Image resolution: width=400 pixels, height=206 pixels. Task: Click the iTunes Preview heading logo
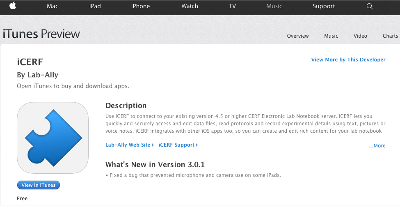tap(41, 34)
